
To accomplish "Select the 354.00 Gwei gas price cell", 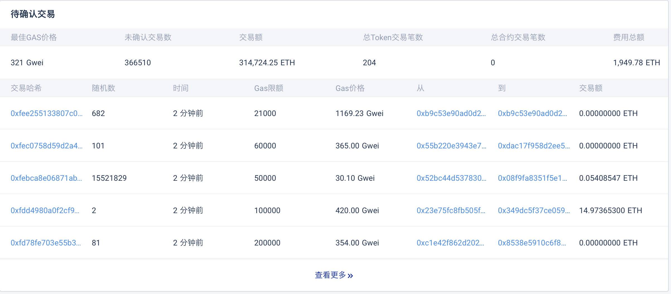I will coord(357,243).
